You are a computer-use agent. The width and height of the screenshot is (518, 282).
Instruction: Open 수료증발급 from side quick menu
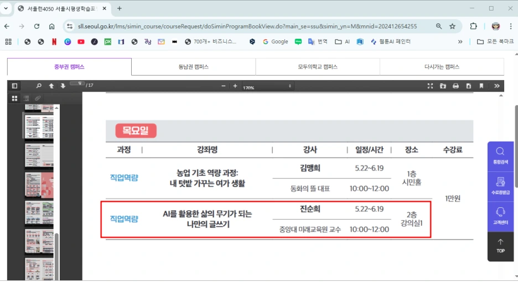click(500, 186)
